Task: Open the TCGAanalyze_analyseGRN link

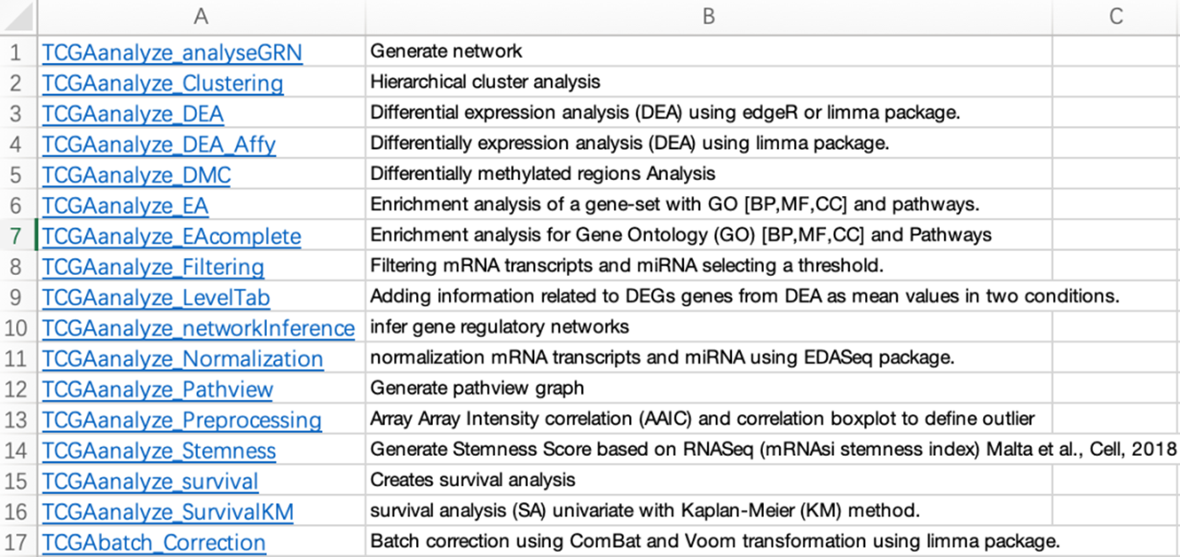Action: 172,53
